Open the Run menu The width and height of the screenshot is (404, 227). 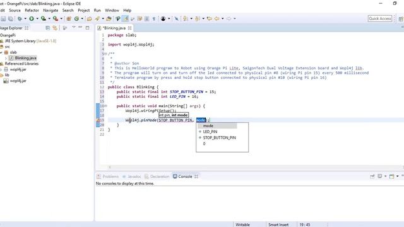(x=97, y=10)
